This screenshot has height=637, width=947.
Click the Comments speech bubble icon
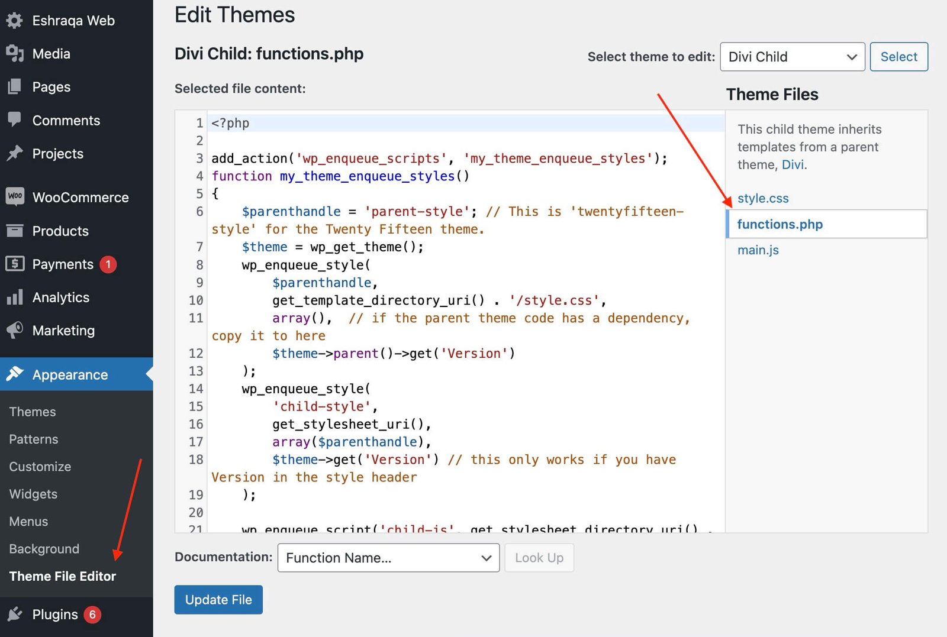pyautogui.click(x=15, y=120)
